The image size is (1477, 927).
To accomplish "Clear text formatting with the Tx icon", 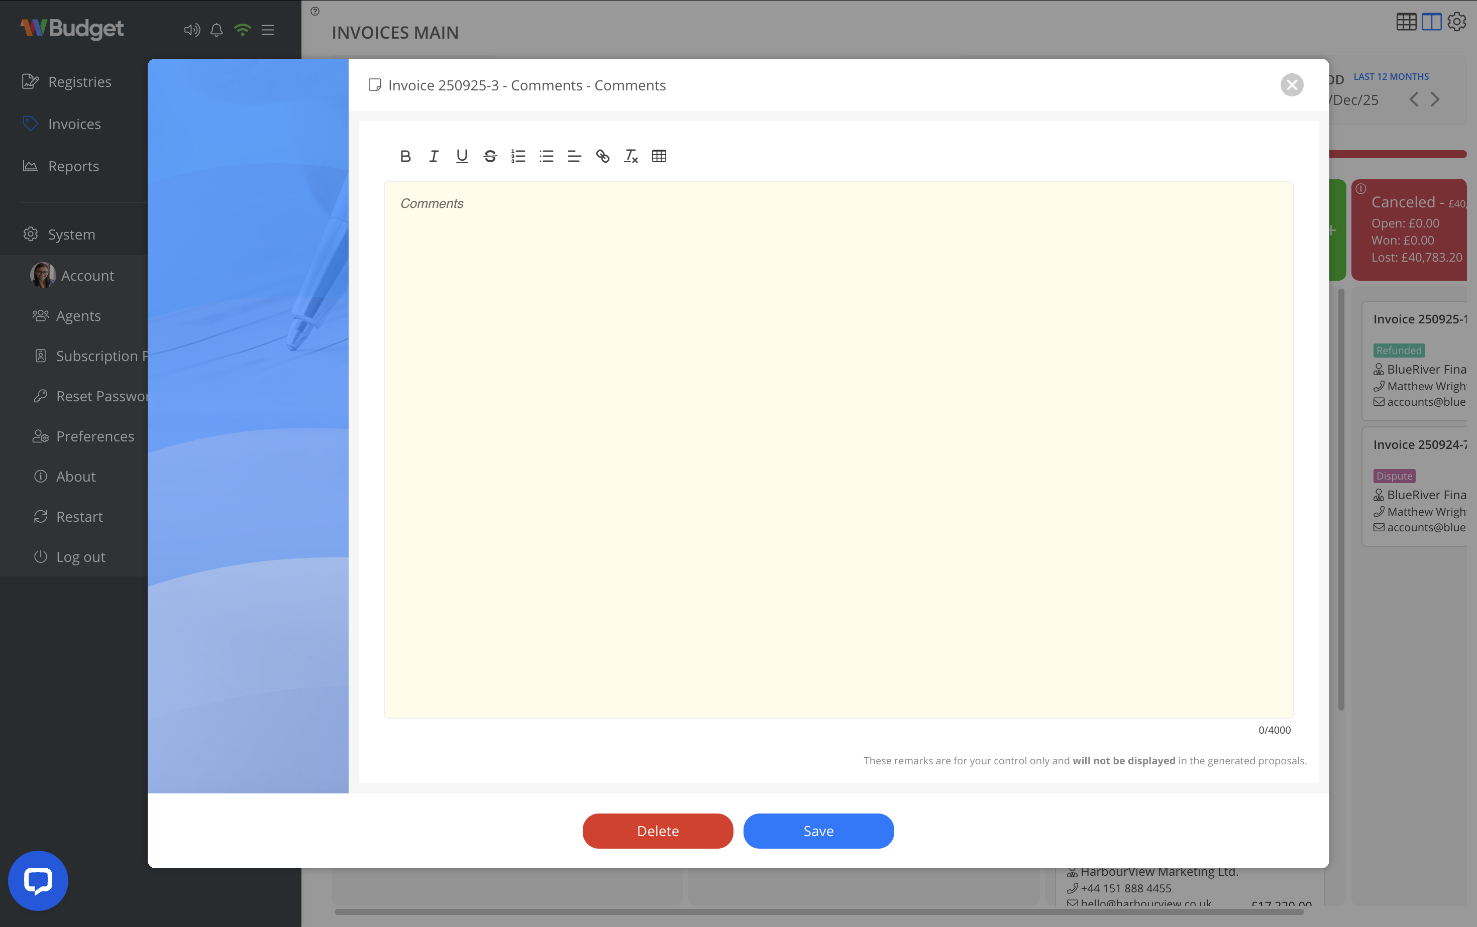I will click(631, 156).
